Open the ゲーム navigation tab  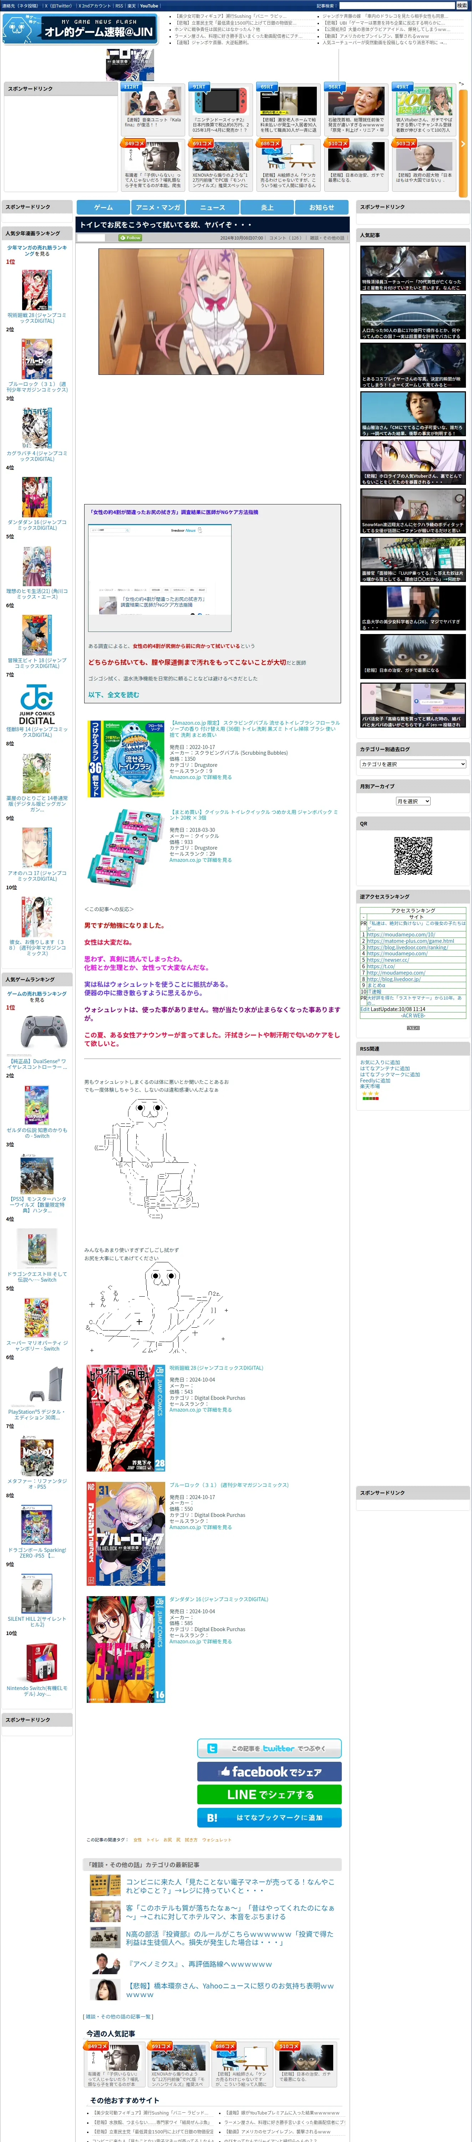click(103, 207)
